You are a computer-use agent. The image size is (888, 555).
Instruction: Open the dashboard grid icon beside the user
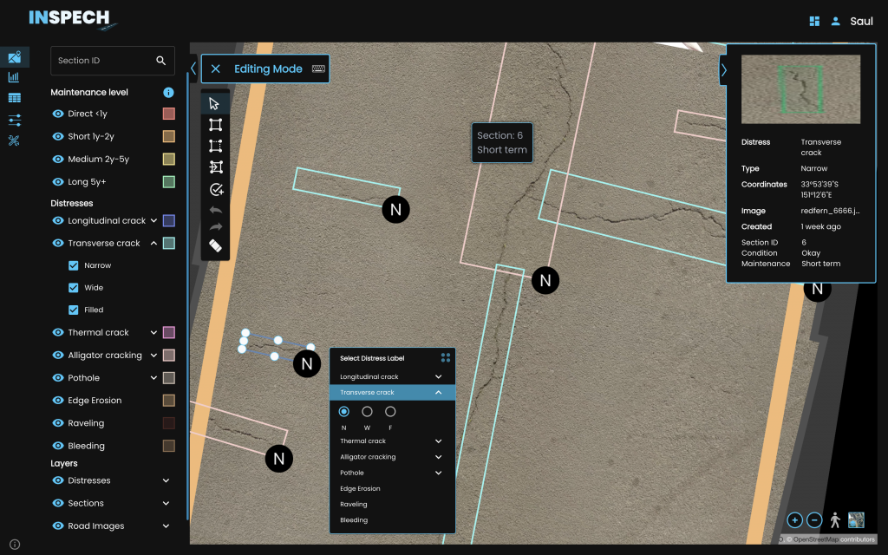pyautogui.click(x=813, y=21)
